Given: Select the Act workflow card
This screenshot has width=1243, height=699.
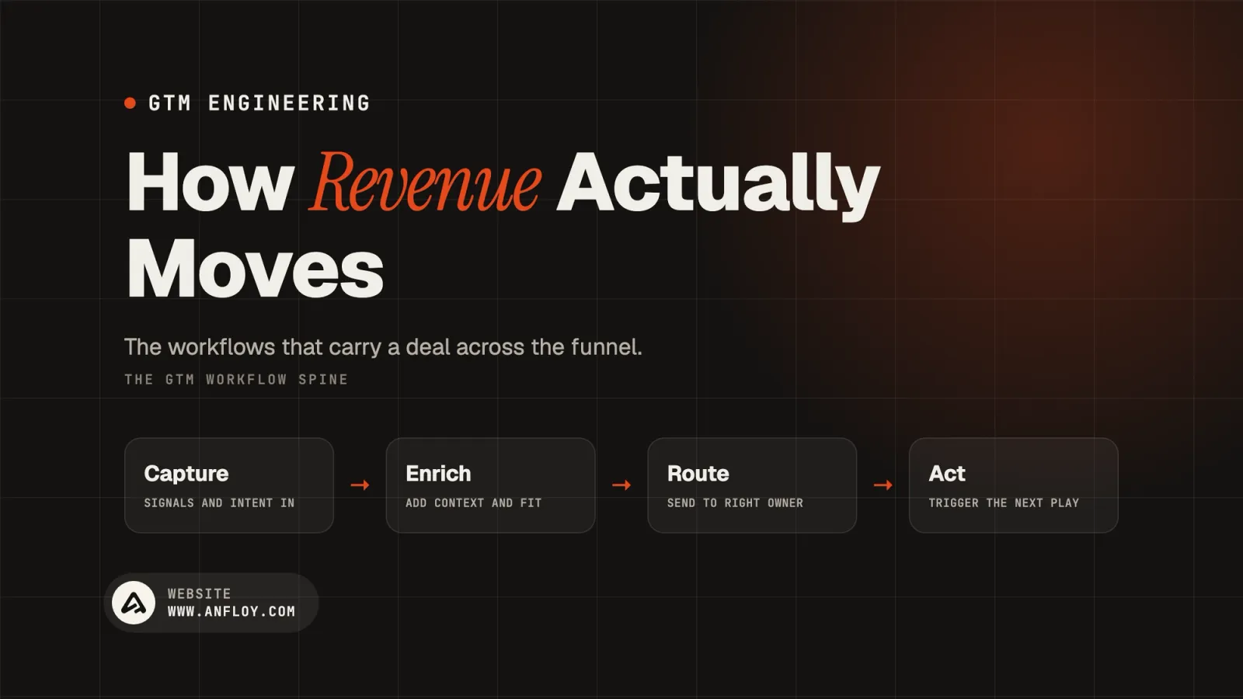Looking at the screenshot, I should (1014, 485).
